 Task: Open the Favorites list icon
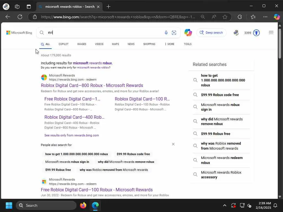[x=253, y=17]
